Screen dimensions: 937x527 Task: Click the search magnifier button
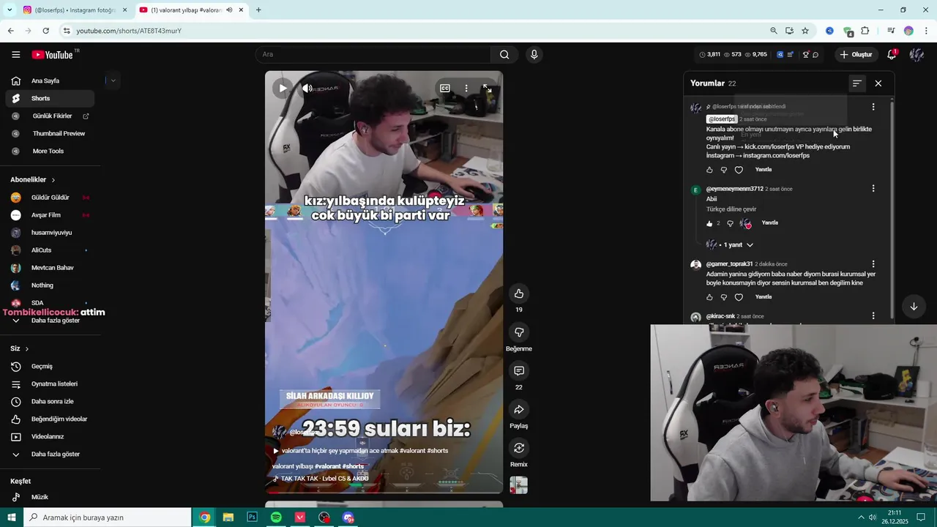[x=504, y=54]
